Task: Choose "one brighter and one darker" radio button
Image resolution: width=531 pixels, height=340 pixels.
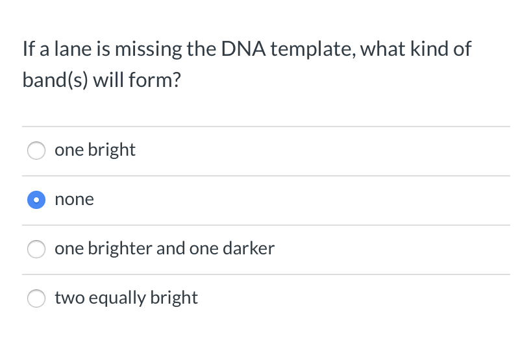Action: [x=36, y=249]
